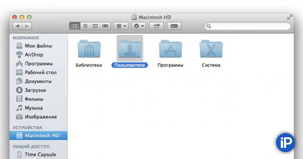This screenshot has width=303, height=159.
Task: Click the ИЗБРАННОЕ sidebar section header
Action: (x=26, y=38)
